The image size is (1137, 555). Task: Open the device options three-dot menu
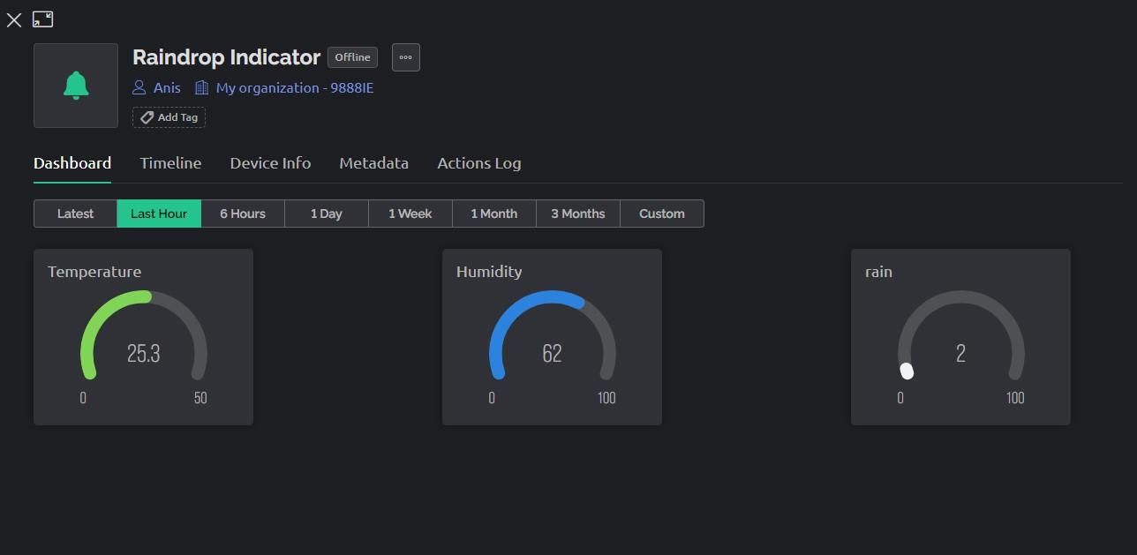405,56
